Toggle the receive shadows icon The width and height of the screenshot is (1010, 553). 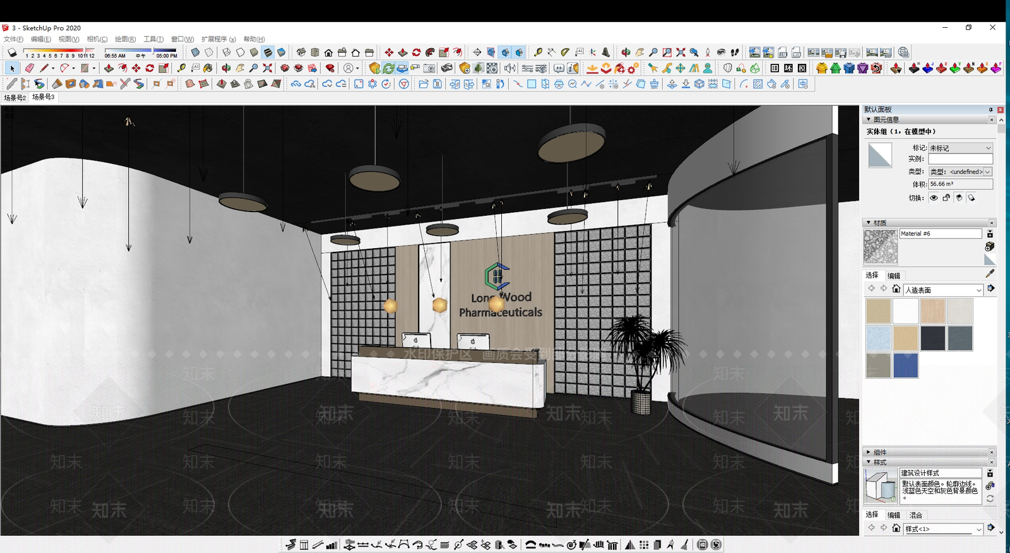click(959, 198)
